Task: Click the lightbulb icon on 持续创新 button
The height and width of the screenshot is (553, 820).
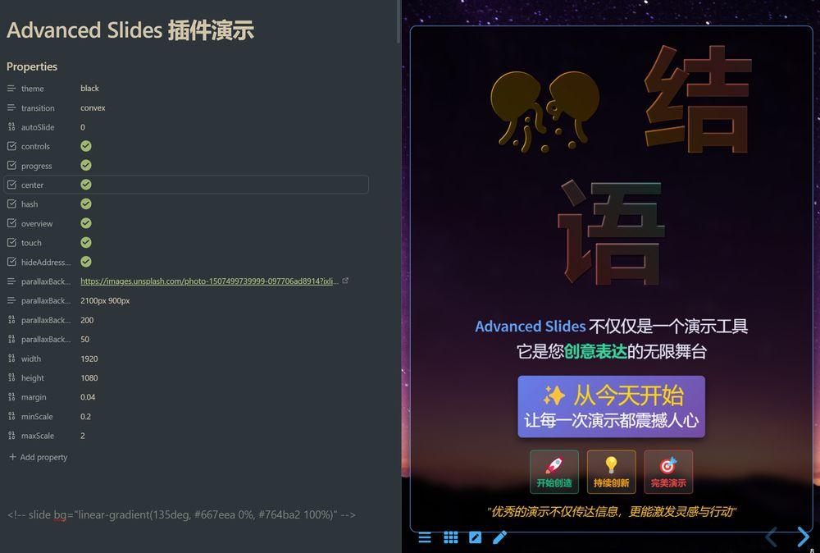Action: tap(610, 462)
